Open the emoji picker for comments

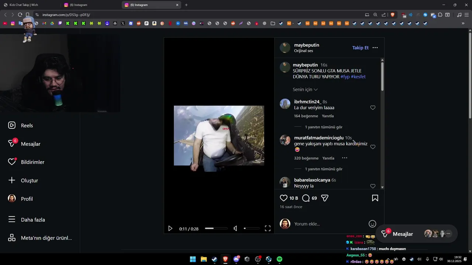click(x=372, y=224)
